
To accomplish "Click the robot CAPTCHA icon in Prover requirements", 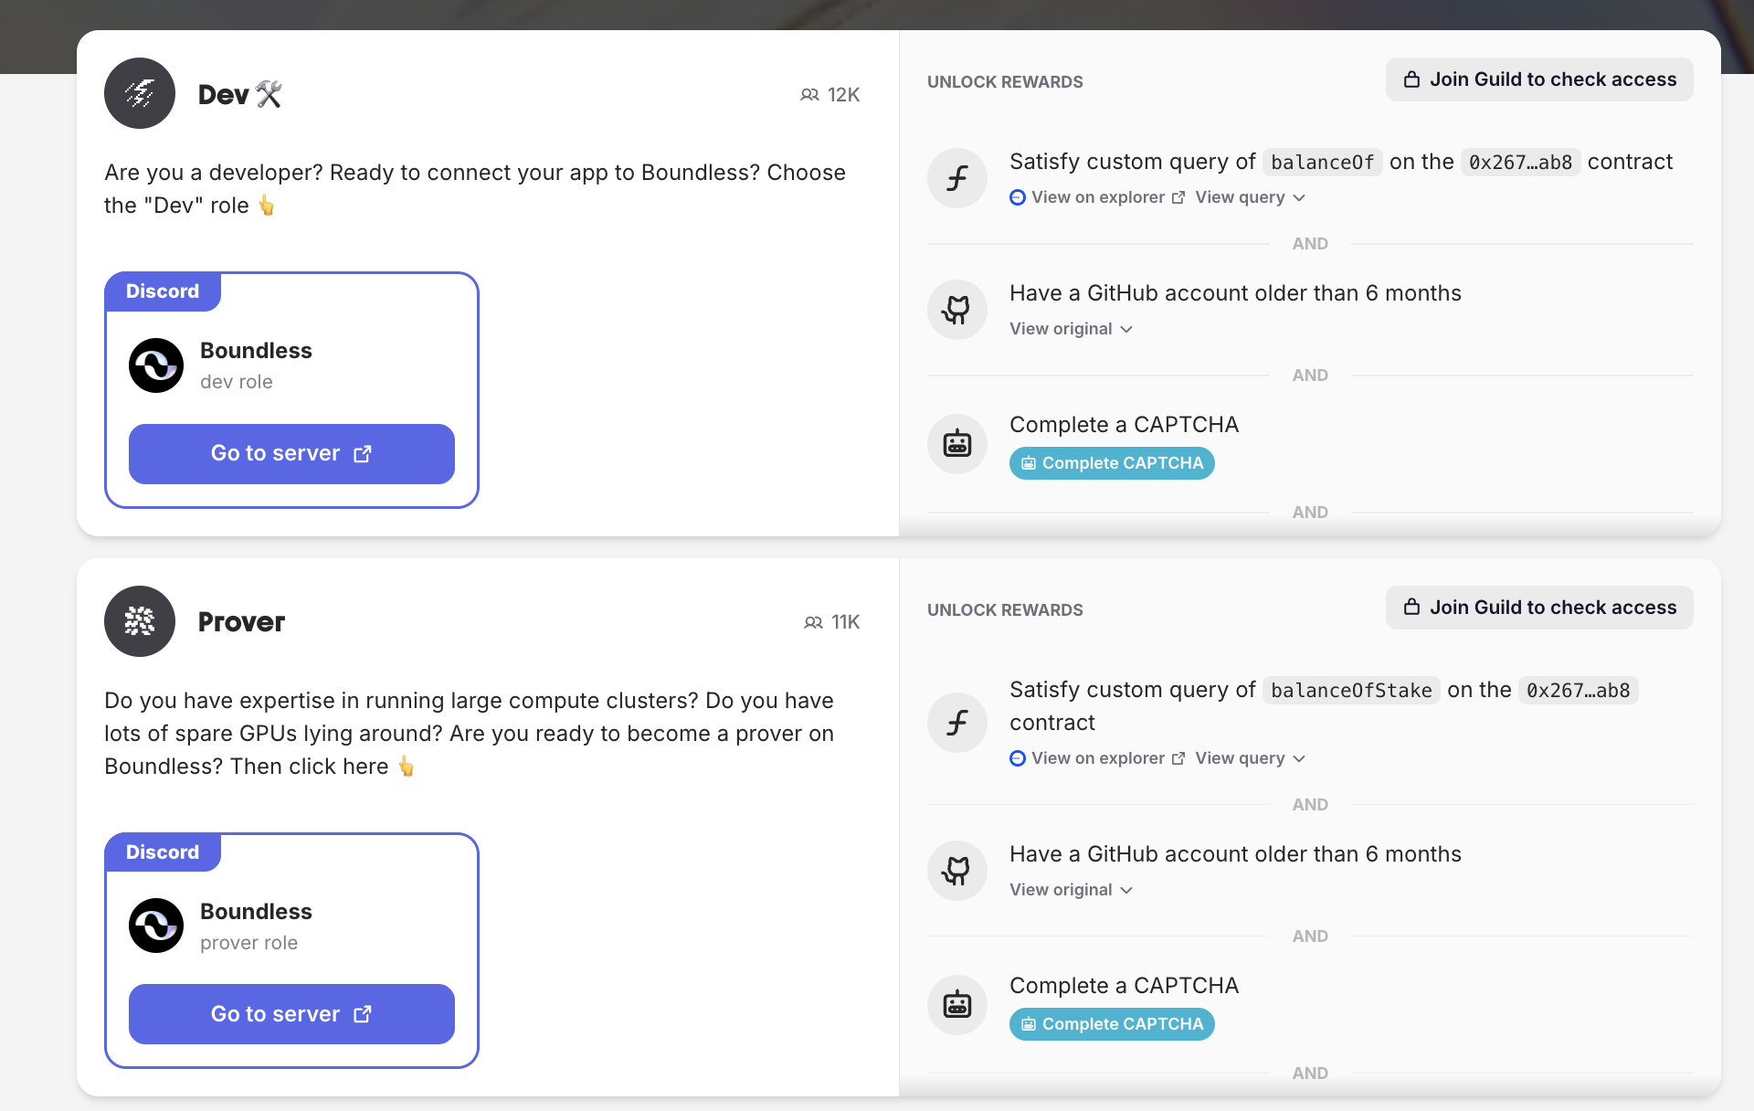I will (x=956, y=1005).
